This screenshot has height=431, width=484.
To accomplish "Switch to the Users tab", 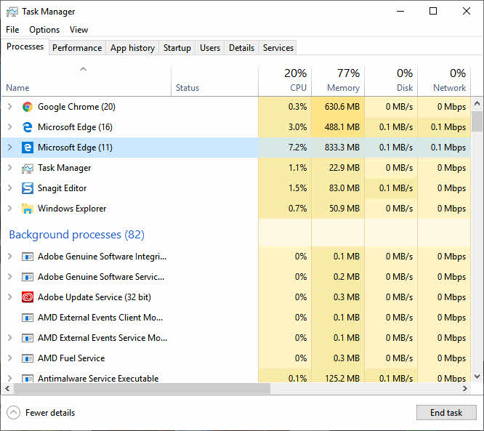I will [x=210, y=48].
